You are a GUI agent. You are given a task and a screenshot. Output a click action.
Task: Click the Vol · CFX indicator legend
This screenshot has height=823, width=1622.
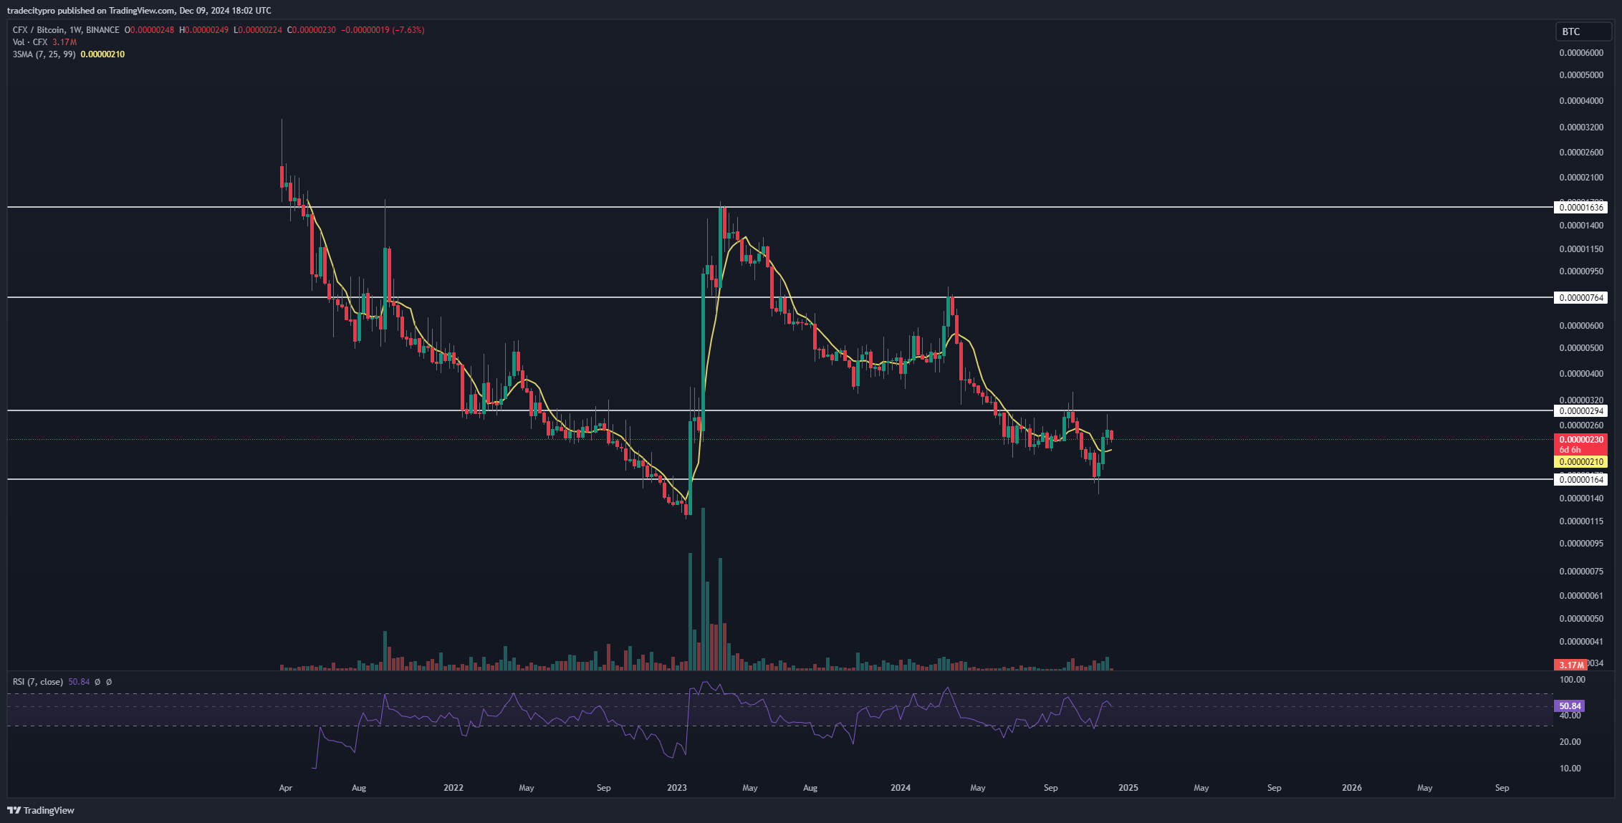click(x=30, y=42)
